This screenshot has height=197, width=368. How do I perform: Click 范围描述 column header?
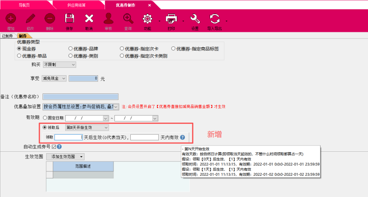tap(83, 166)
